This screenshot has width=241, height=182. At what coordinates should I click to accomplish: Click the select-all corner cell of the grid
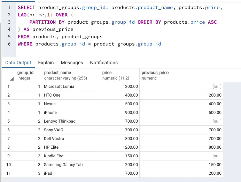tap(9, 75)
